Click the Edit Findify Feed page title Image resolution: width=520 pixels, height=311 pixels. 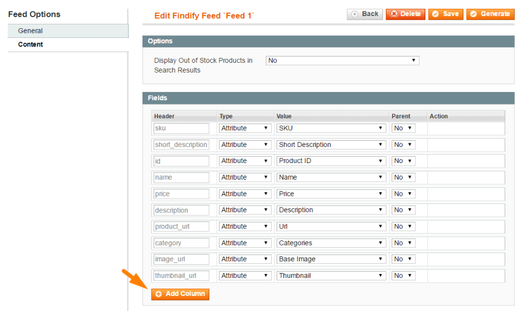pos(204,16)
